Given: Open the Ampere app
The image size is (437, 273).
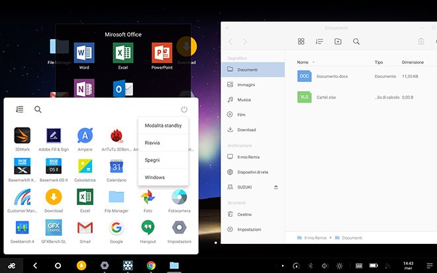Looking at the screenshot, I should click(85, 136).
